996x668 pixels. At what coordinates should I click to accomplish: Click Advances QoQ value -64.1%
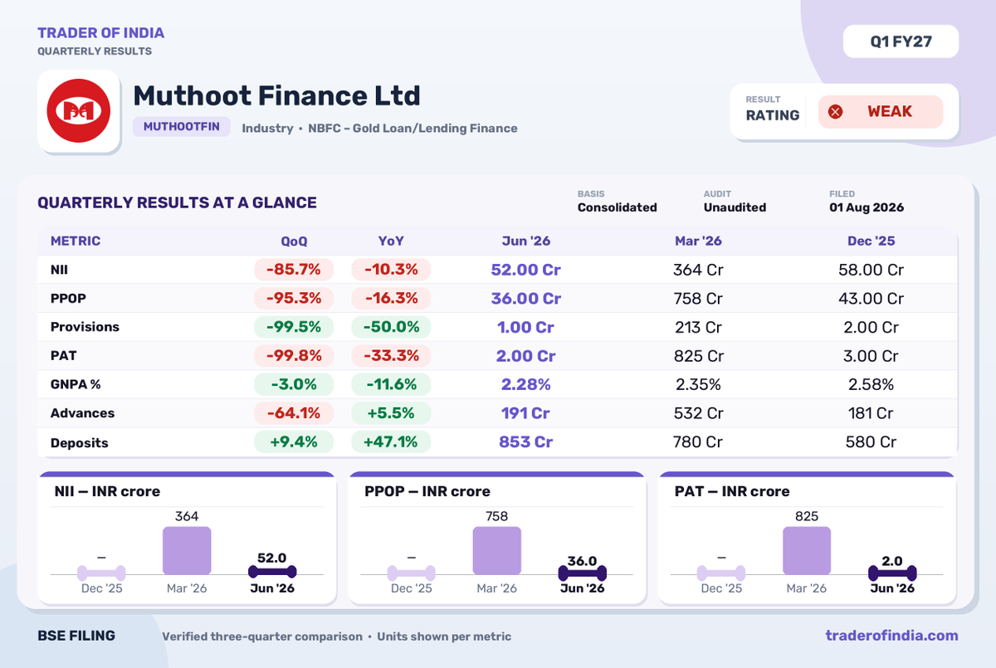coord(294,413)
